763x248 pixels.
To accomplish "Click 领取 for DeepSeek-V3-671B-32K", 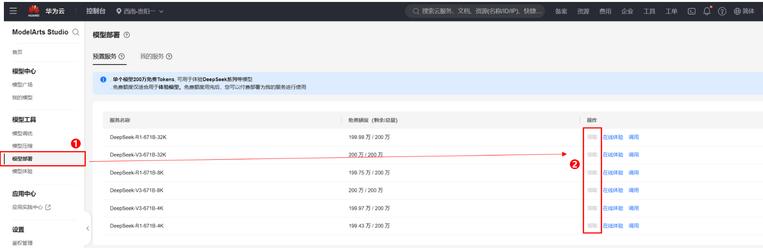I will click(x=592, y=155).
